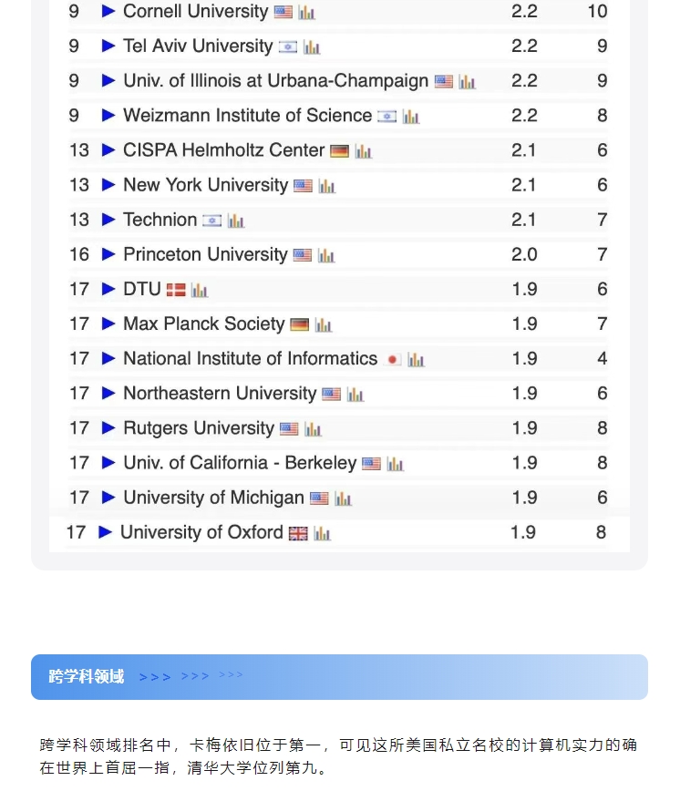Click the Max Planck Society name
The width and height of the screenshot is (680, 791).
[x=204, y=324]
